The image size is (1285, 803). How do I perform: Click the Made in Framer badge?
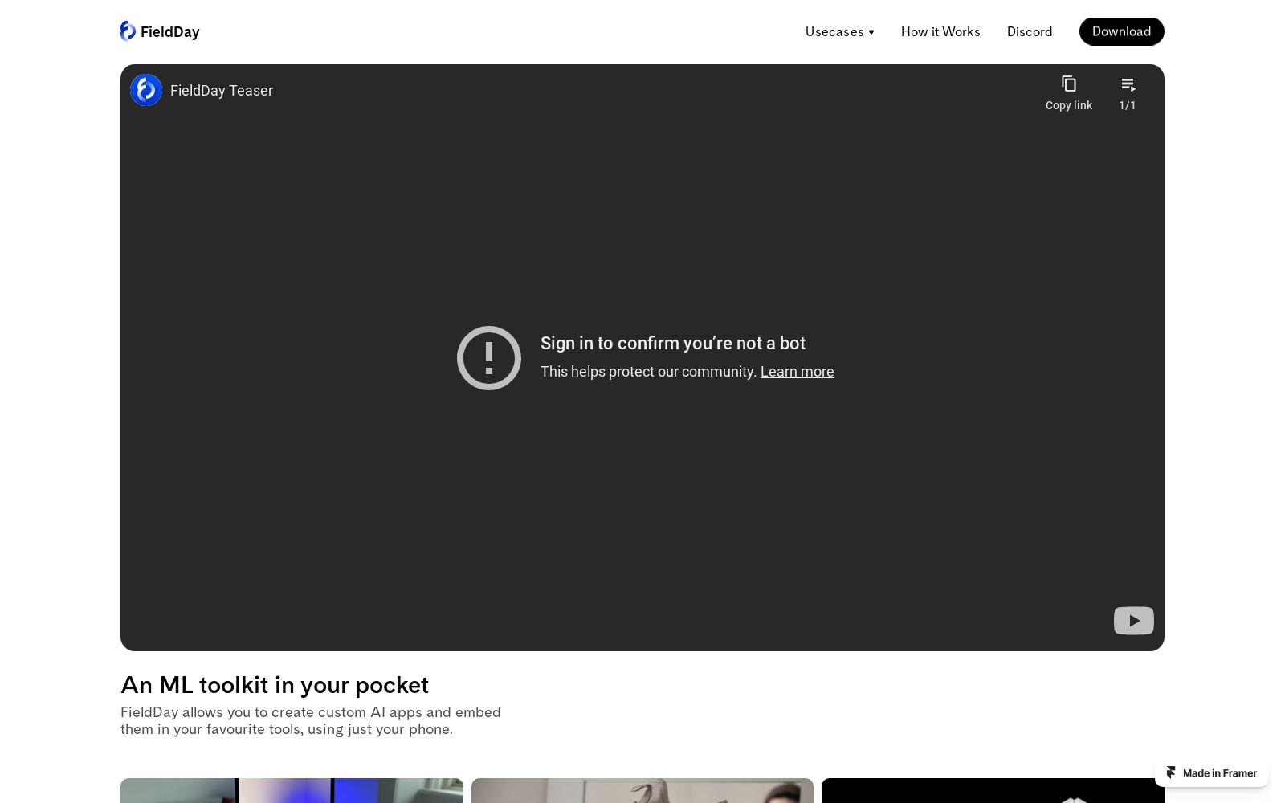click(1212, 773)
